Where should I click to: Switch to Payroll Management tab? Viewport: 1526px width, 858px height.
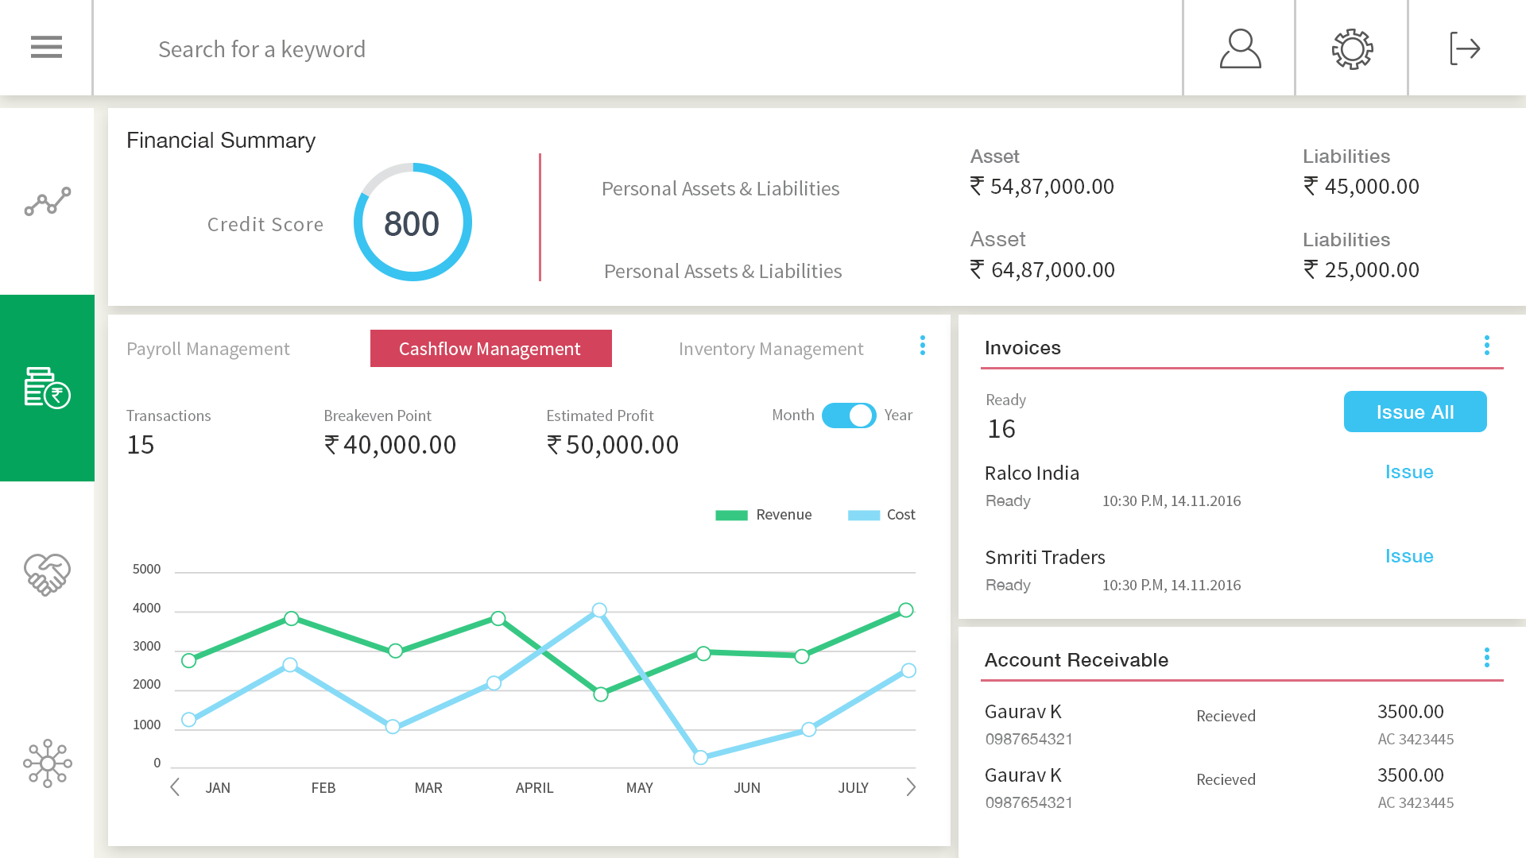coord(208,349)
